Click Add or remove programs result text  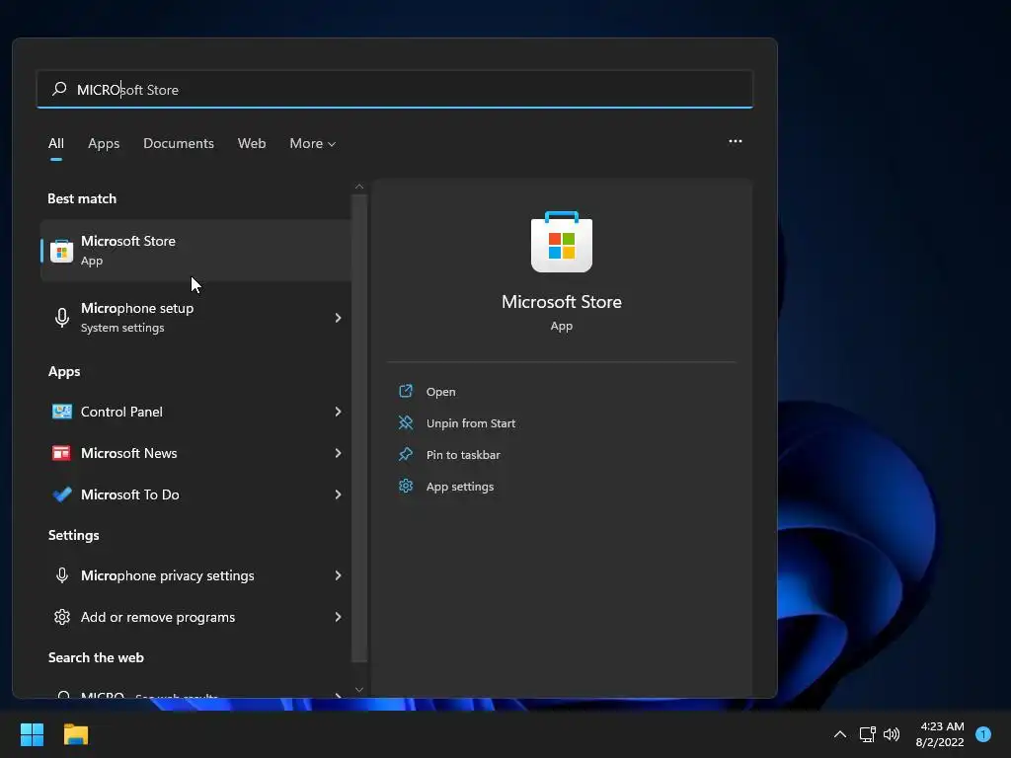pos(158,617)
